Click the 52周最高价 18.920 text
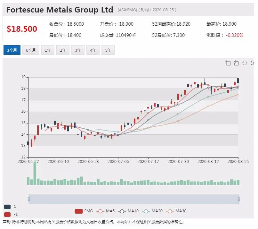Viewport: 258px width, 229px height. click(171, 24)
